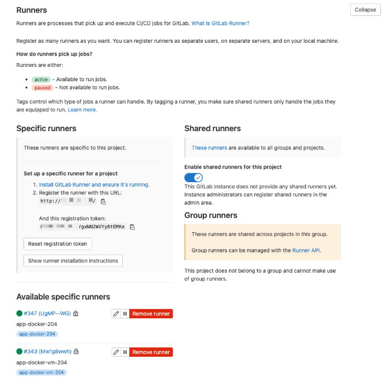
Task: Open Install GitLab Runner link
Action: pyautogui.click(x=94, y=184)
